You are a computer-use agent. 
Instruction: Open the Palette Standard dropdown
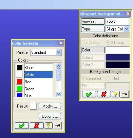click(x=59, y=52)
